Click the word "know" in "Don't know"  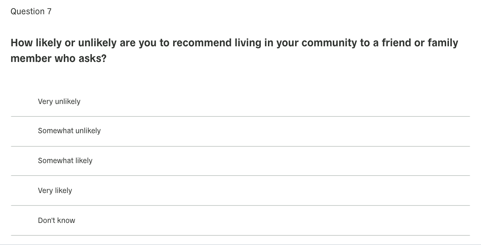click(x=66, y=220)
